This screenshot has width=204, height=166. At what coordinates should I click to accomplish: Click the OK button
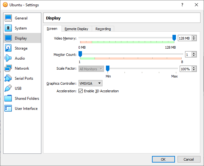coord(163,159)
